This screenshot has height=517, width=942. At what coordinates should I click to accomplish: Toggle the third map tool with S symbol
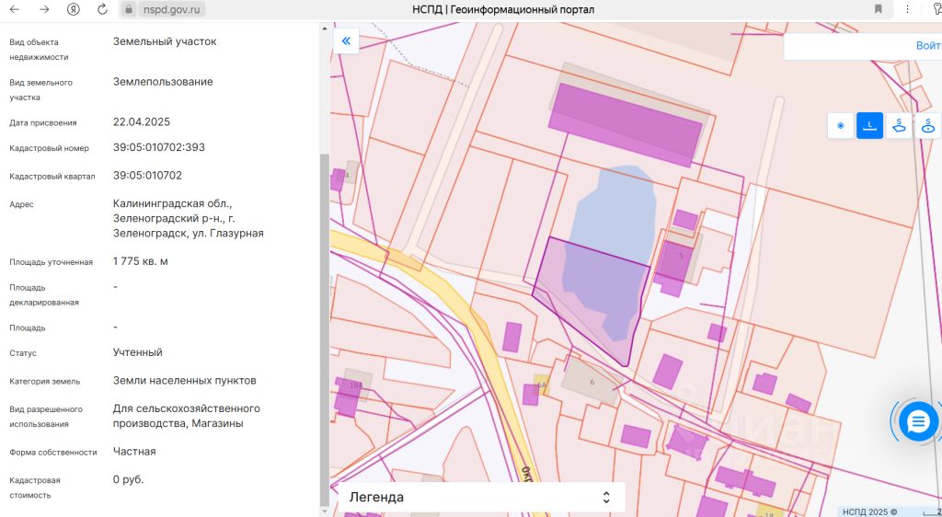[899, 126]
